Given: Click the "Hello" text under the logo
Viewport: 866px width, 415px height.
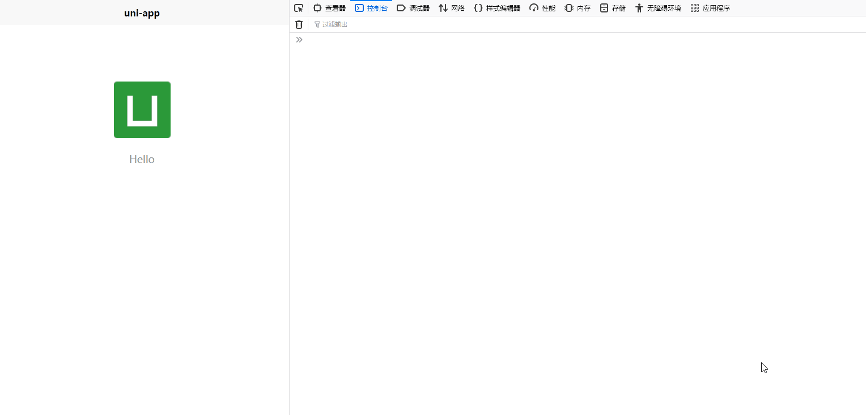Looking at the screenshot, I should (142, 159).
